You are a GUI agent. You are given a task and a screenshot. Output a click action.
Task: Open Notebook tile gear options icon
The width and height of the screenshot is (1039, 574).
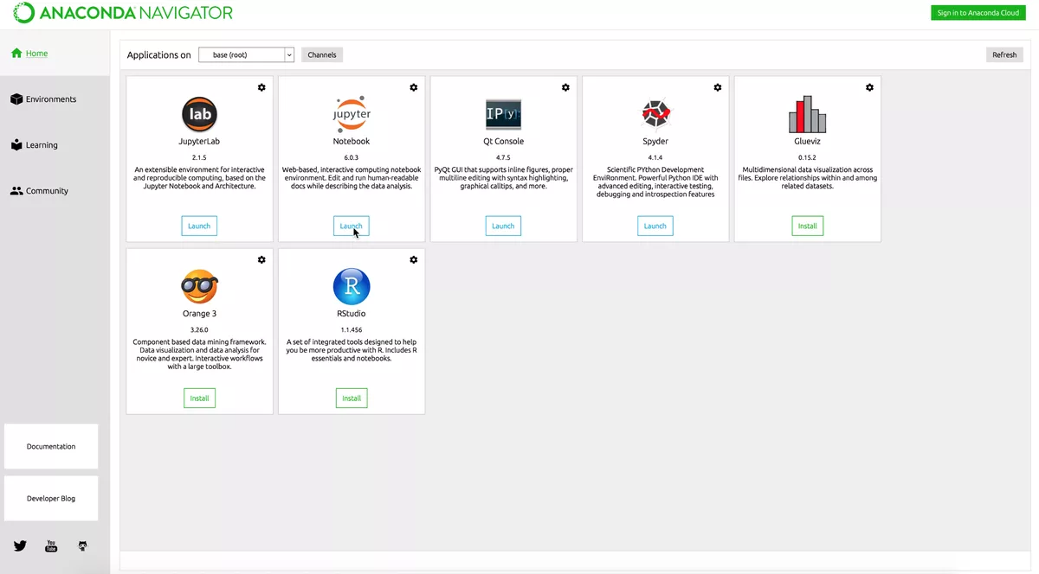point(414,87)
